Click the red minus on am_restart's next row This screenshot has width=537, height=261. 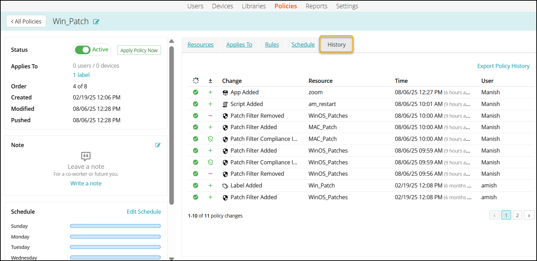click(210, 116)
